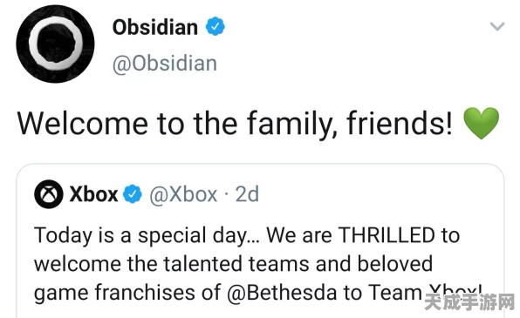
Task: Click the Xbox logo avatar
Action: click(x=49, y=194)
